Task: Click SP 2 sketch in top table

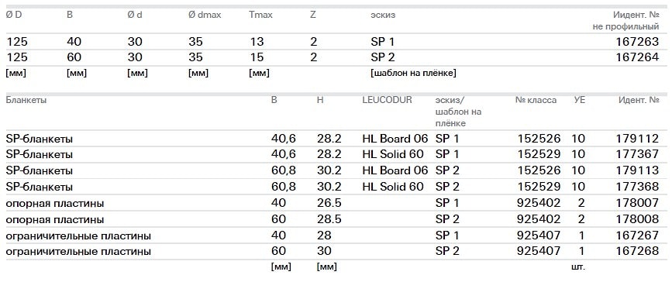Action: tap(383, 57)
